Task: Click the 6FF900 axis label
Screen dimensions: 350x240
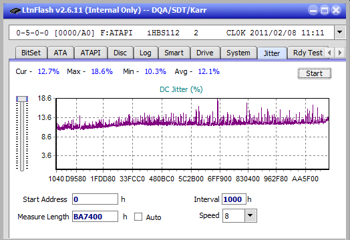Action: 220,179
